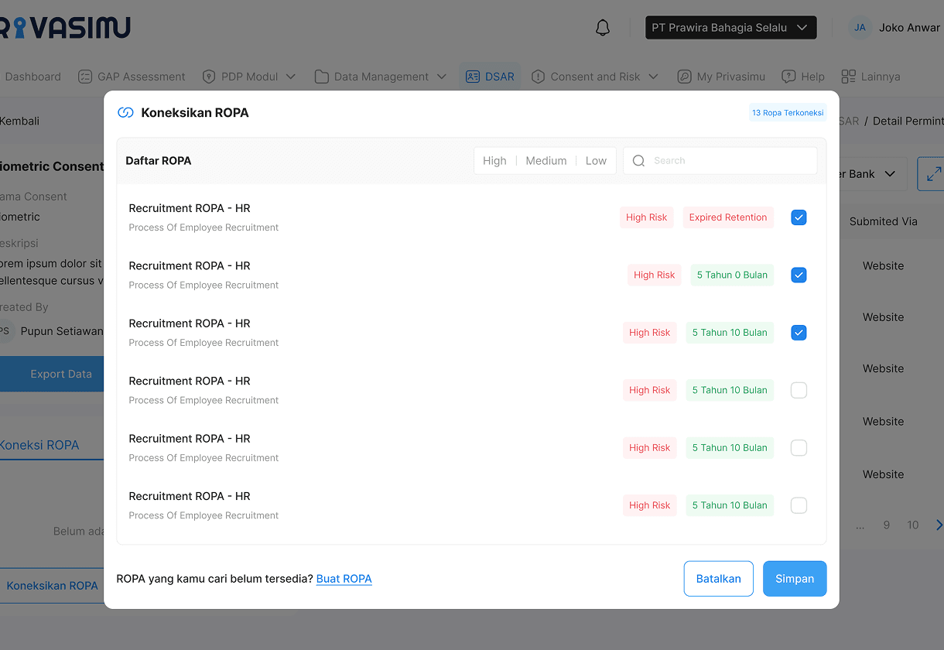The width and height of the screenshot is (944, 650).
Task: Click the Buat ROPA link
Action: point(344,579)
